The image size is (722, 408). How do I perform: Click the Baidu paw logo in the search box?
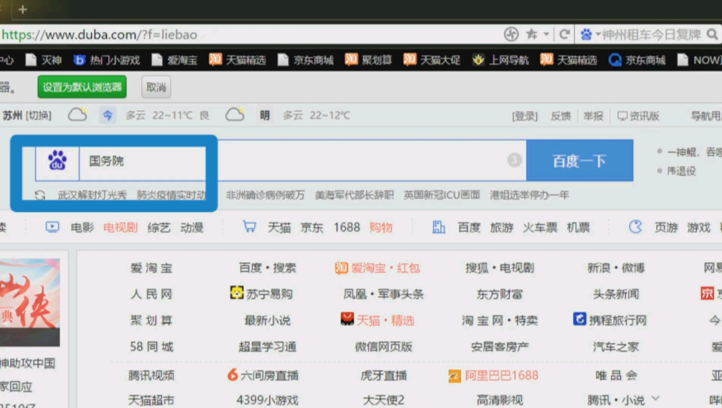pyautogui.click(x=57, y=160)
